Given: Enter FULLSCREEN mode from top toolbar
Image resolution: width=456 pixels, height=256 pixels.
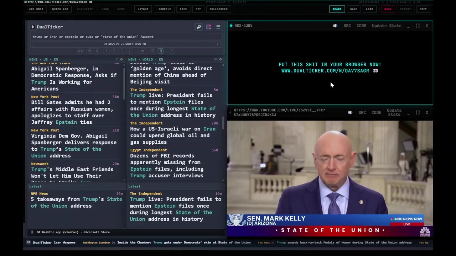Looking at the screenshot, I should point(218,9).
